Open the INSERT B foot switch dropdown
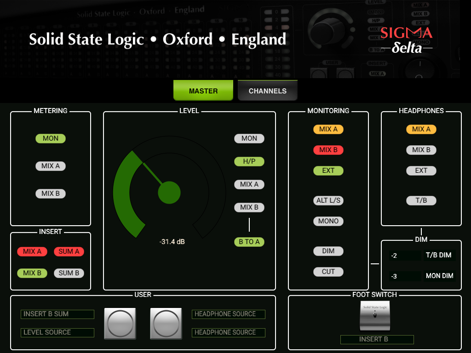The height and width of the screenshot is (353, 471). (x=377, y=340)
